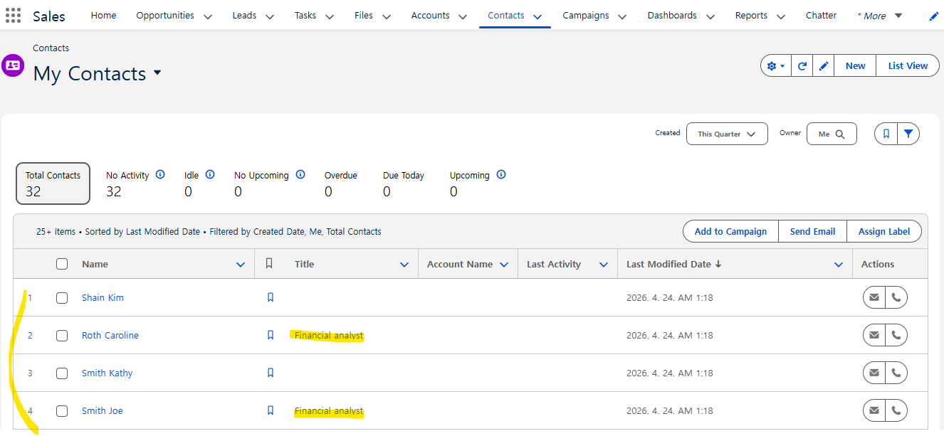Click the Add to Campaign button
The height and width of the screenshot is (436, 944).
730,231
